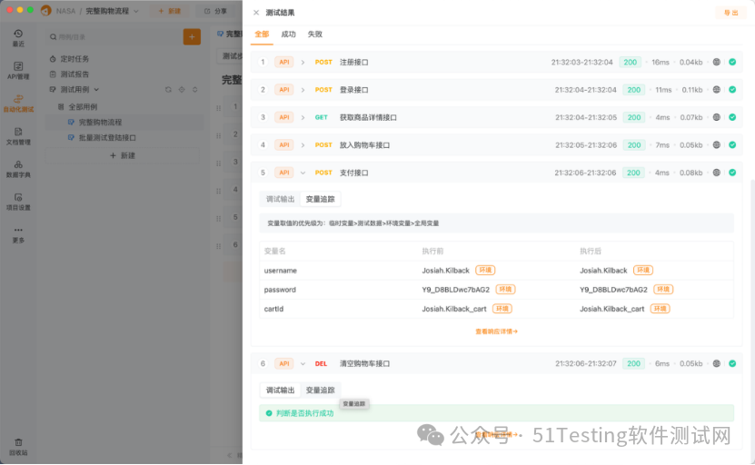The height and width of the screenshot is (465, 755).
Task: Open 更多 (More) sidebar menu
Action: (x=18, y=234)
